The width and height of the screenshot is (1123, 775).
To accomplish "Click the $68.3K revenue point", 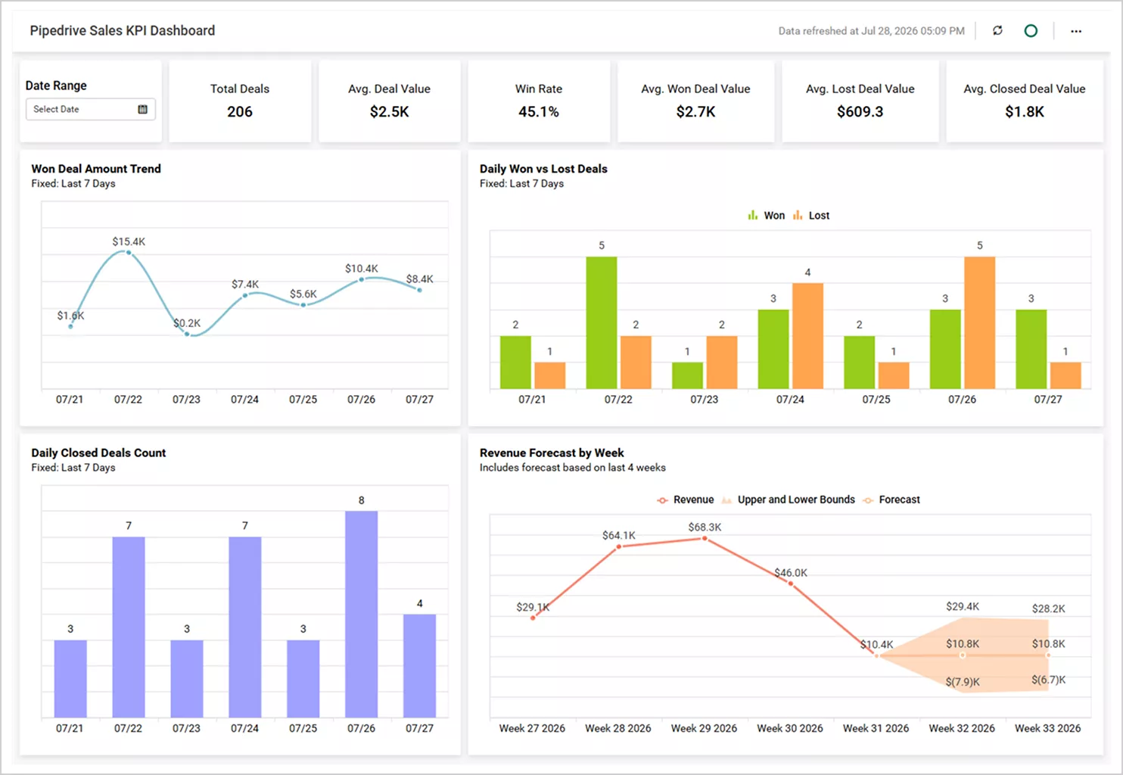I will coord(705,539).
